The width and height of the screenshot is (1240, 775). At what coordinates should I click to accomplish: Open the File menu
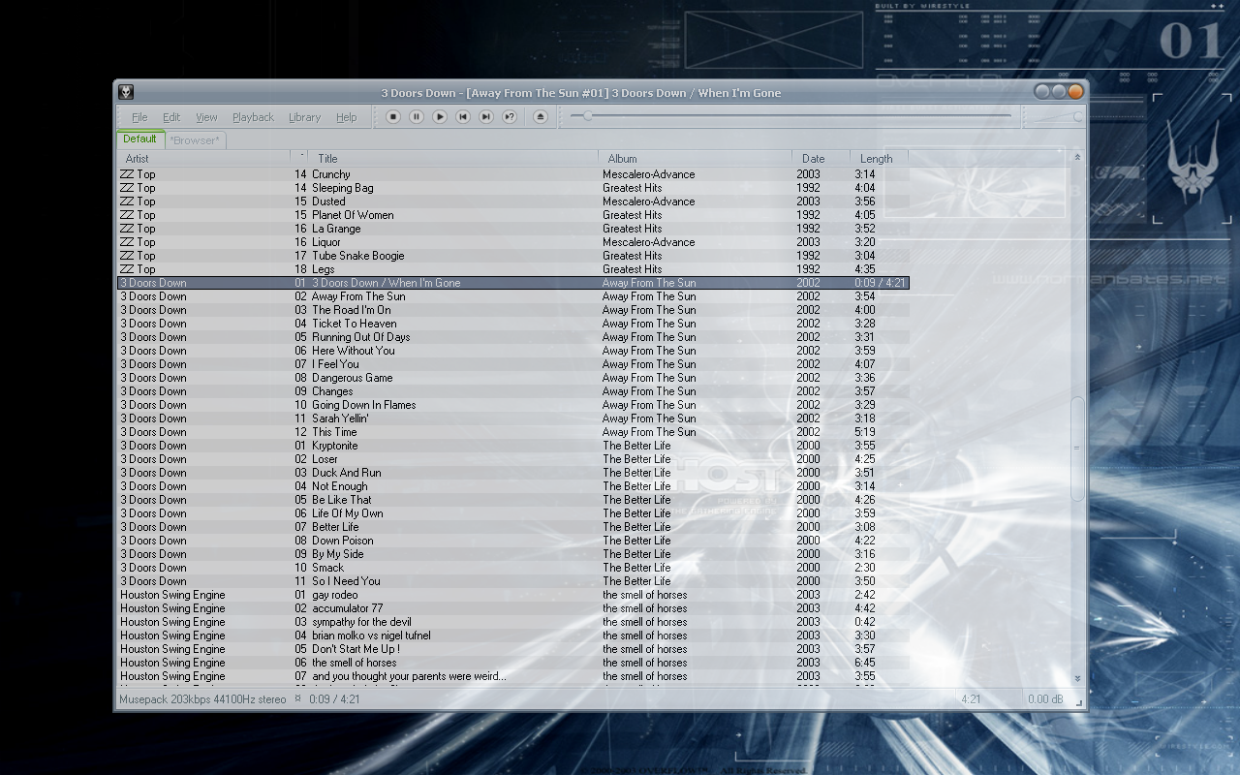point(139,117)
